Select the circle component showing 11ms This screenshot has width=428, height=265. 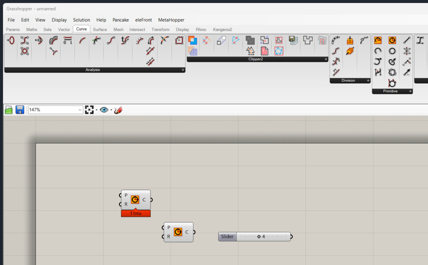pos(136,200)
